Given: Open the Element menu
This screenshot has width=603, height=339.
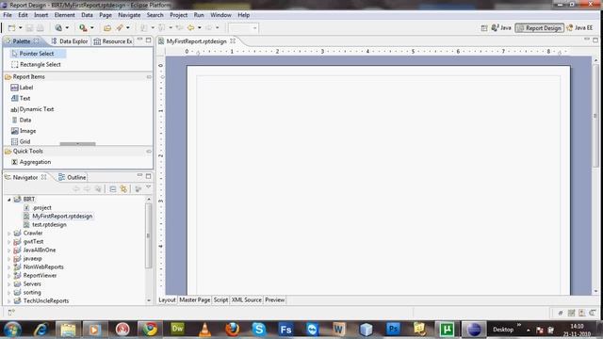Looking at the screenshot, I should (65, 15).
